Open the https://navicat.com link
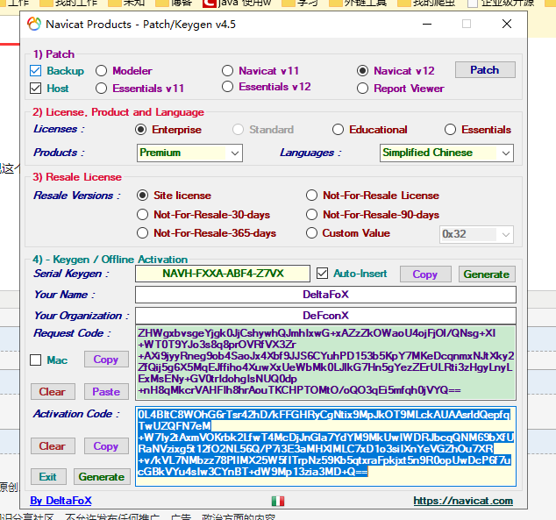The image size is (556, 520). click(463, 501)
